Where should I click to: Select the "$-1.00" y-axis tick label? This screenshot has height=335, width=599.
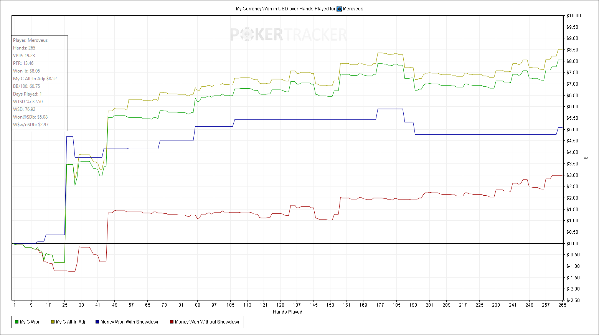point(573,266)
